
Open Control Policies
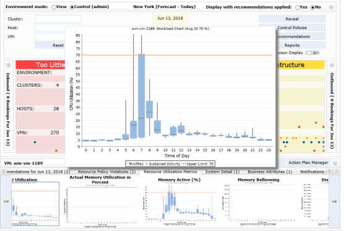coord(300,28)
